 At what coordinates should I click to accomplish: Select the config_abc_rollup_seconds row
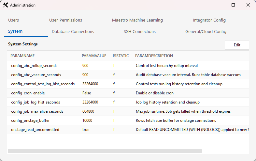click(128, 66)
